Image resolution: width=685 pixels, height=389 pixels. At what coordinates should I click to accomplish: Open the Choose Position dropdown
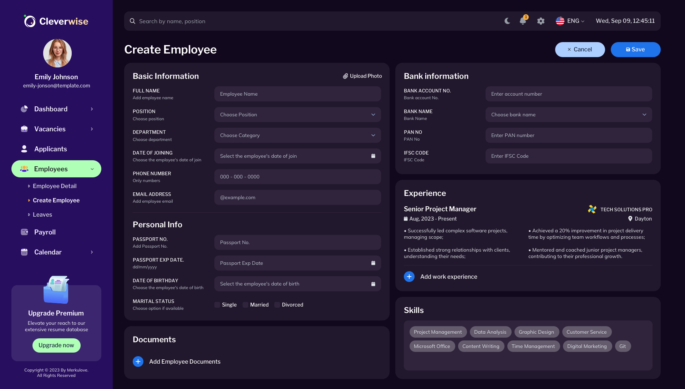(298, 115)
